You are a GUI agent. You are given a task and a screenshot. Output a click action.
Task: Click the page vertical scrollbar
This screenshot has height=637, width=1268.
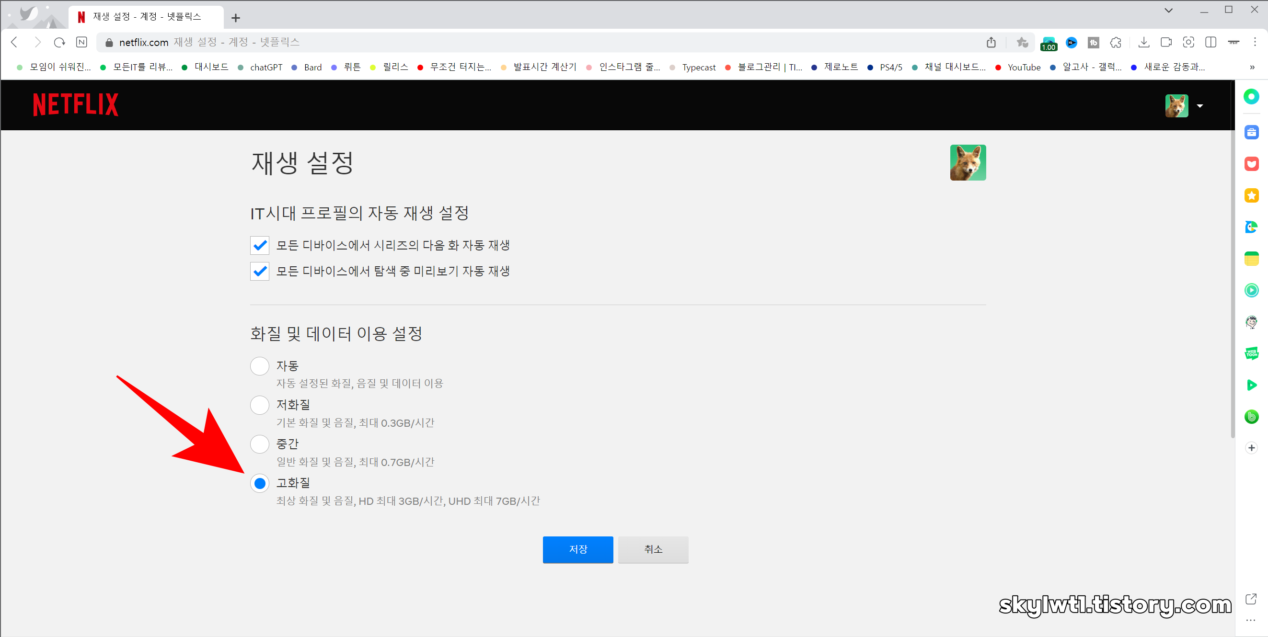click(1233, 259)
